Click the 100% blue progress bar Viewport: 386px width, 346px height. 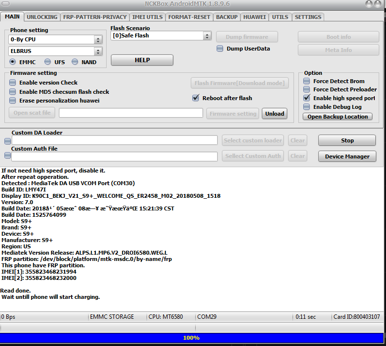click(191, 338)
